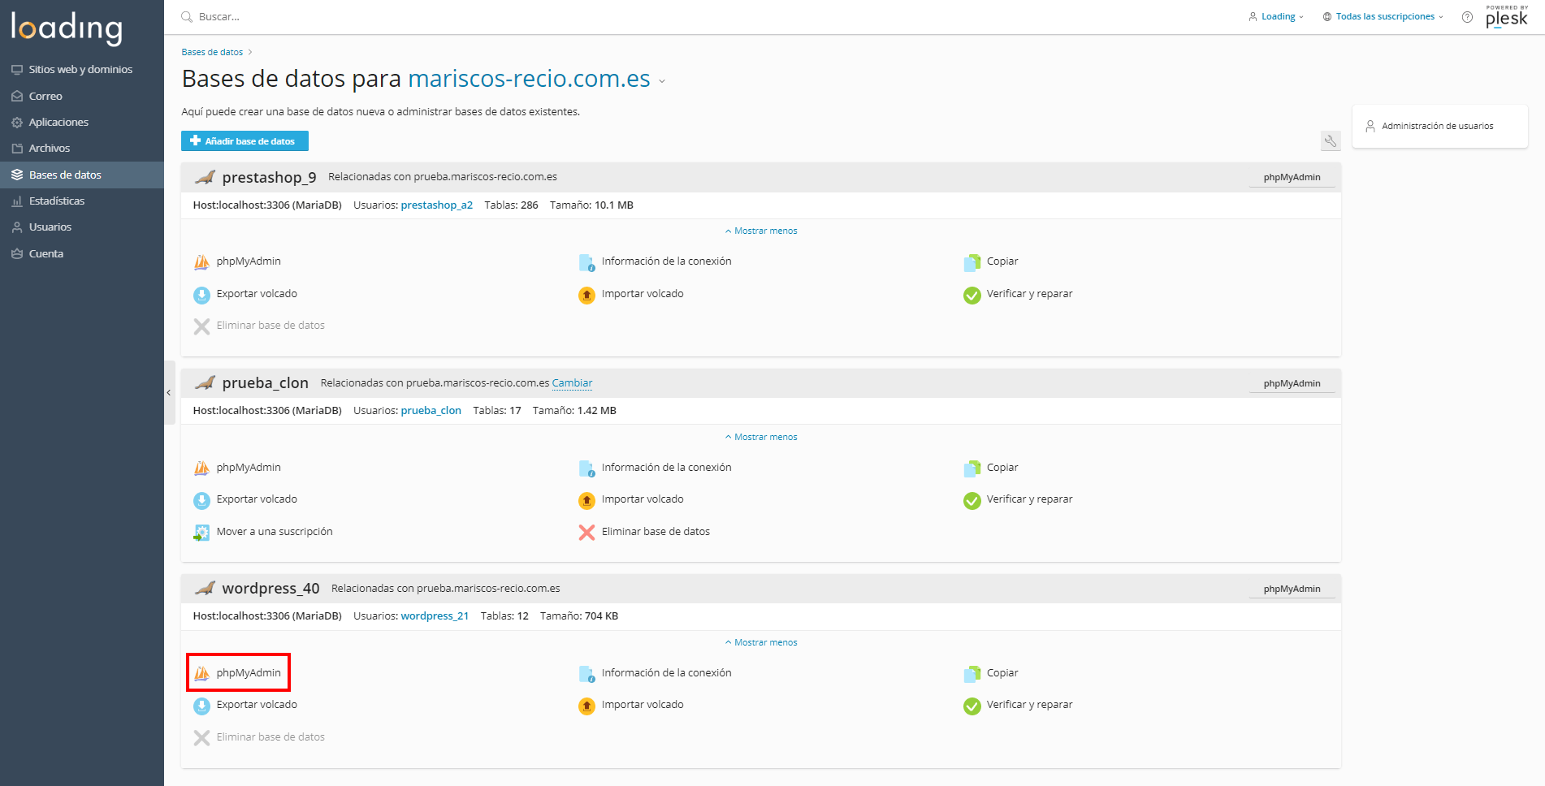This screenshot has height=786, width=1545.
Task: Click the phpMyAdmin sailboat icon under prestashop_9
Action: tap(201, 262)
